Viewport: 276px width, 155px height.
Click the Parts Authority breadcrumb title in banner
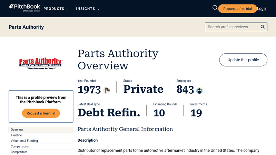pyautogui.click(x=26, y=27)
